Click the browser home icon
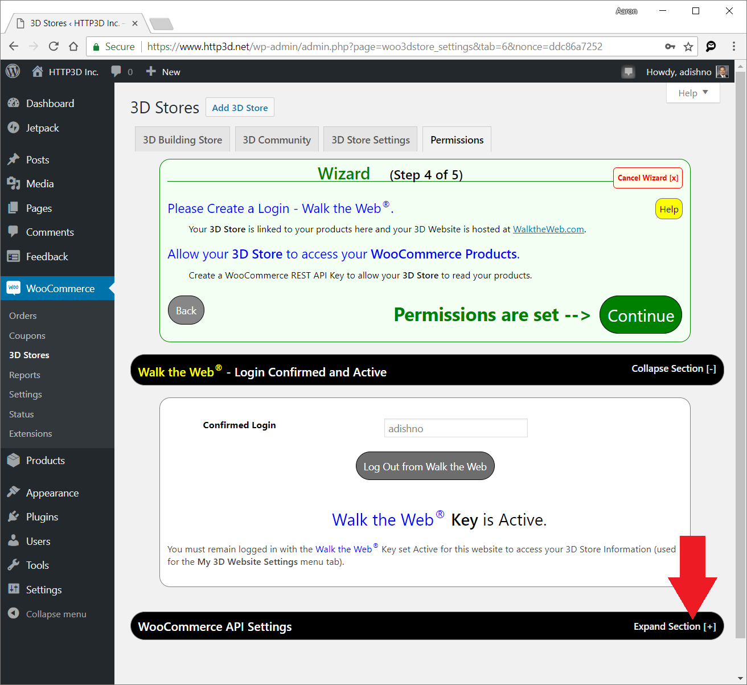 click(x=73, y=47)
